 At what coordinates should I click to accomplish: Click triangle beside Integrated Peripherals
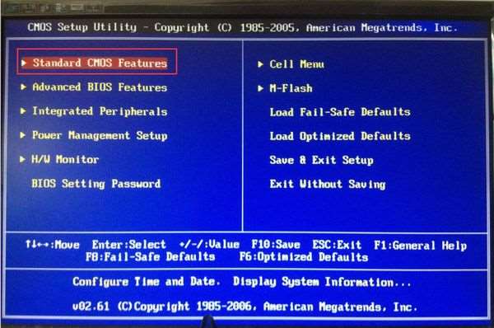[23, 110]
